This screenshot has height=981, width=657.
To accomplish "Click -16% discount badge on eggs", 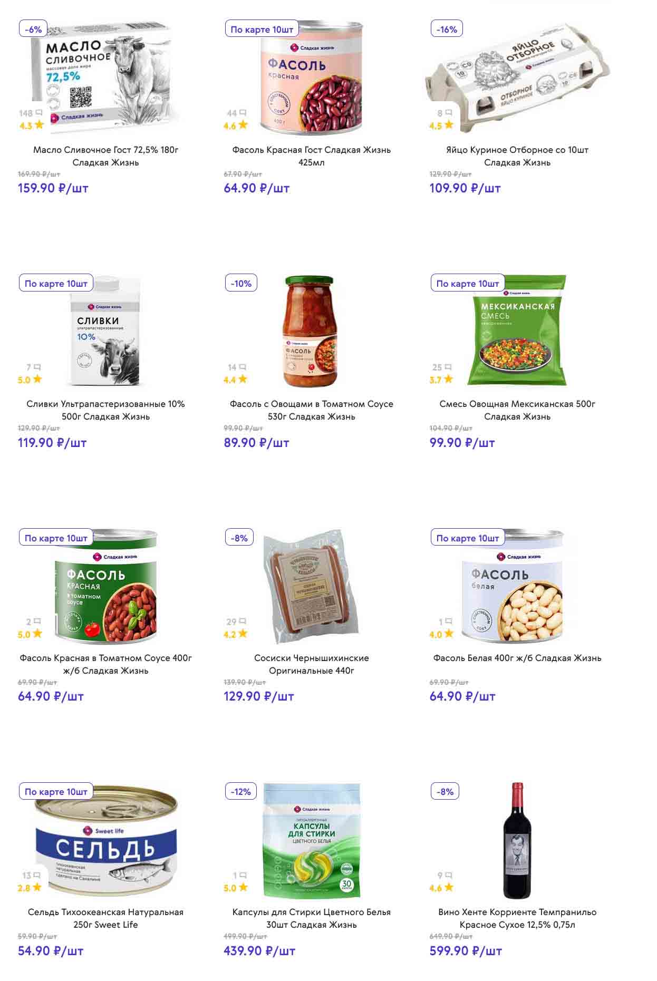I will coord(447,30).
